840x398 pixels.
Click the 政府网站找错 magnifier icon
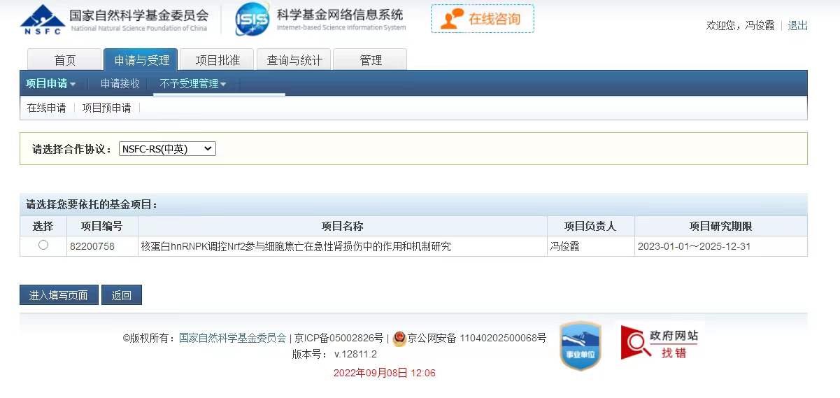[636, 343]
